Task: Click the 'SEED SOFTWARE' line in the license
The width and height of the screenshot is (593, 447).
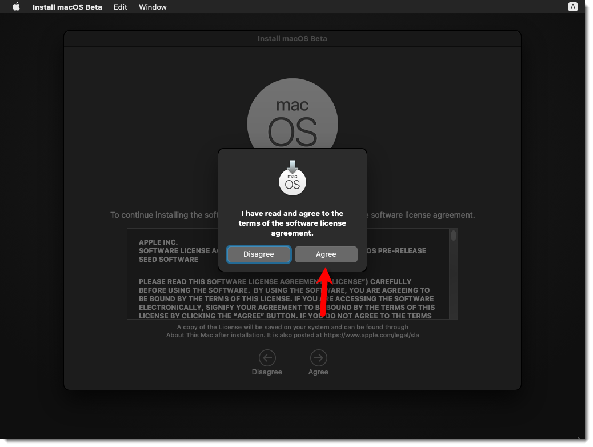Action: (169, 260)
